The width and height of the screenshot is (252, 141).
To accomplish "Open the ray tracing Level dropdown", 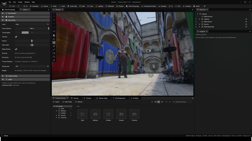I will click(32, 24).
